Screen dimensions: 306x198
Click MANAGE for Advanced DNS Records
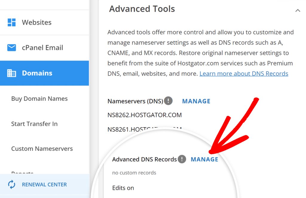pyautogui.click(x=204, y=159)
